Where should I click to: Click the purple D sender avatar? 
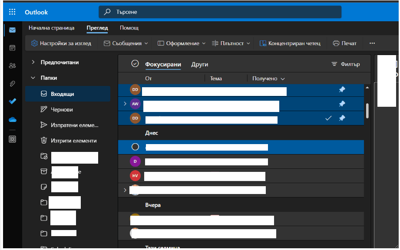[x=135, y=161]
